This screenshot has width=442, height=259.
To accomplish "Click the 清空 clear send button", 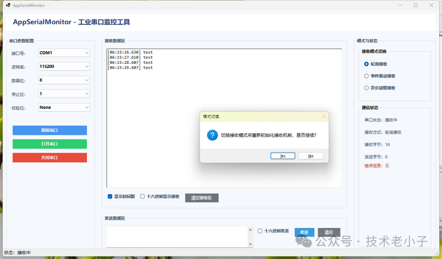I will (329, 232).
